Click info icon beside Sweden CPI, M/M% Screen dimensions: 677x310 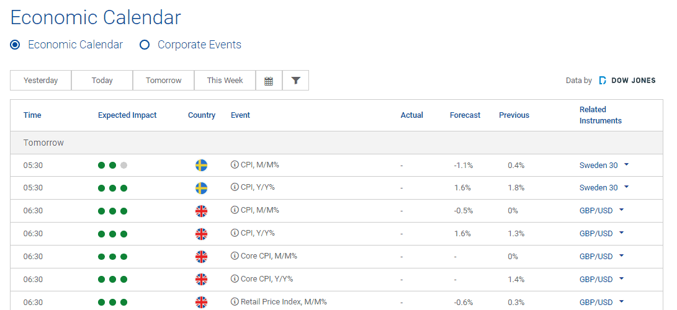(x=235, y=165)
